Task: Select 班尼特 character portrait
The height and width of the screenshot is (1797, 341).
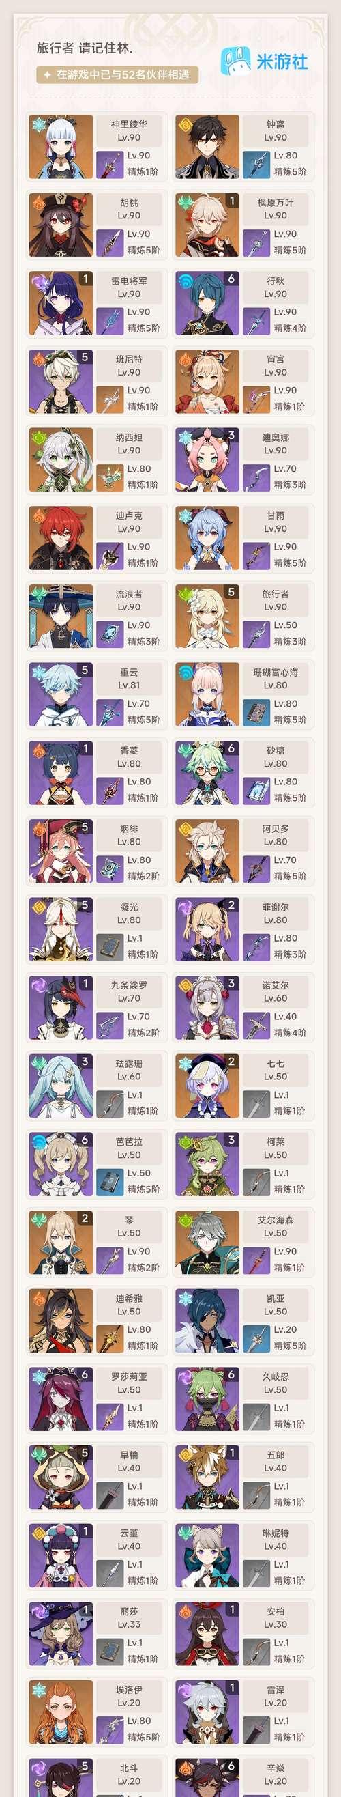Action: (x=61, y=382)
